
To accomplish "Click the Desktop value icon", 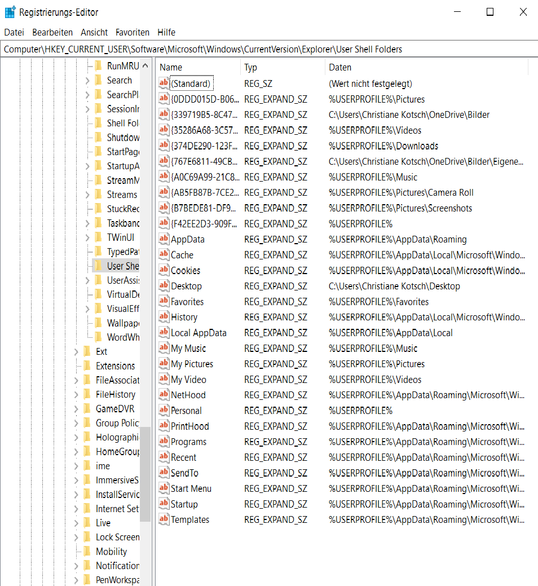I will point(164,285).
